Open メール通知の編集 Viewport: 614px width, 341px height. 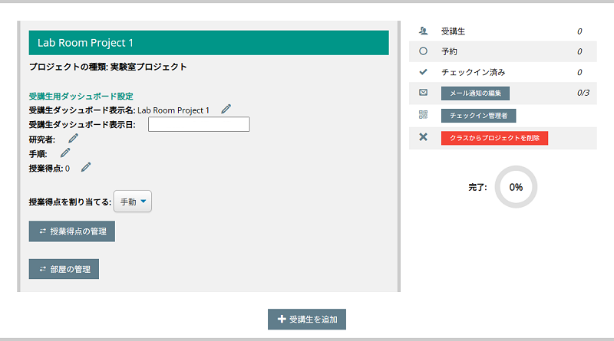[x=475, y=93]
